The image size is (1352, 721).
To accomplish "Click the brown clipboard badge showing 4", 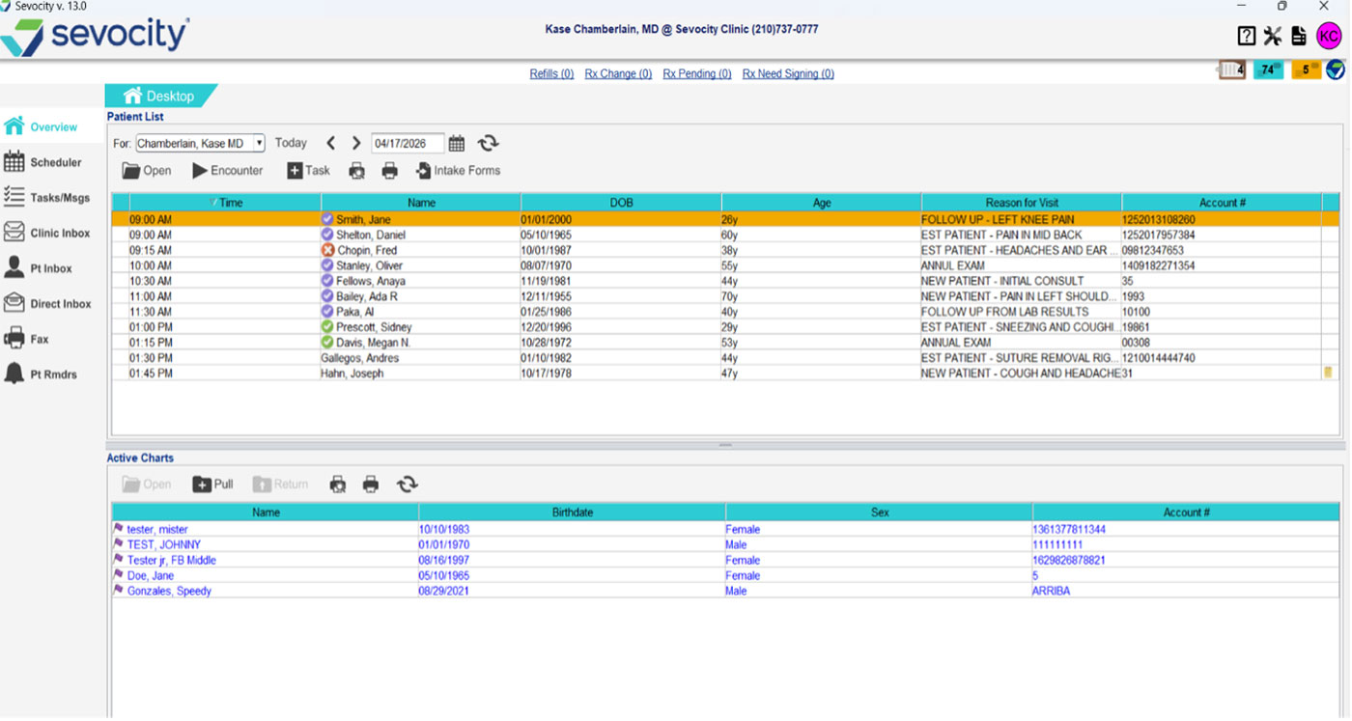I will coord(1231,69).
